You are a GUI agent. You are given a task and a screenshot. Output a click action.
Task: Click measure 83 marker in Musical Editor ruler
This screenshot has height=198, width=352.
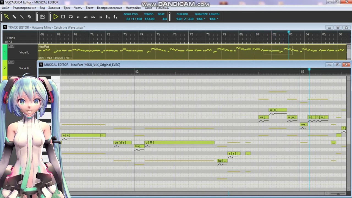302,71
